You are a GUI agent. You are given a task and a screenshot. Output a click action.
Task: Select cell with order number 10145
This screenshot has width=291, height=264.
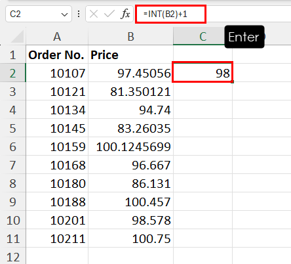pyautogui.click(x=57, y=128)
